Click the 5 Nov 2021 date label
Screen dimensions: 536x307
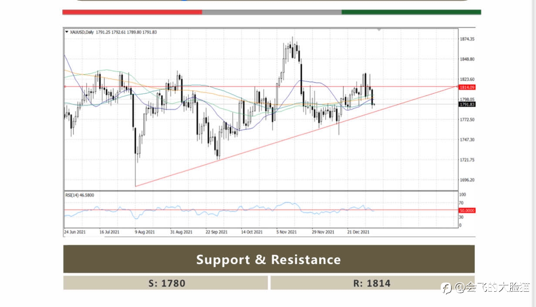(x=287, y=232)
